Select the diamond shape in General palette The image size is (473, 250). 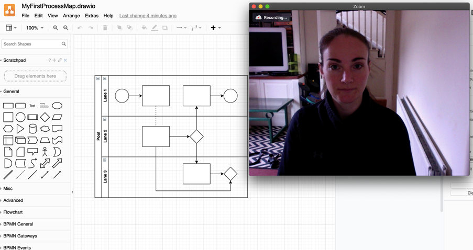45,117
